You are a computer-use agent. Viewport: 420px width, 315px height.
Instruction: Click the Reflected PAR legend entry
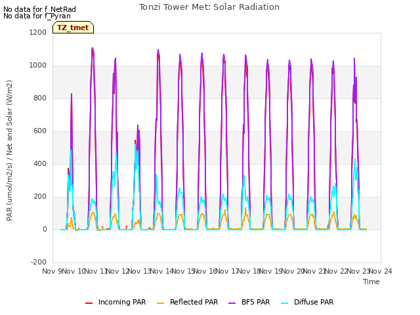(187, 303)
